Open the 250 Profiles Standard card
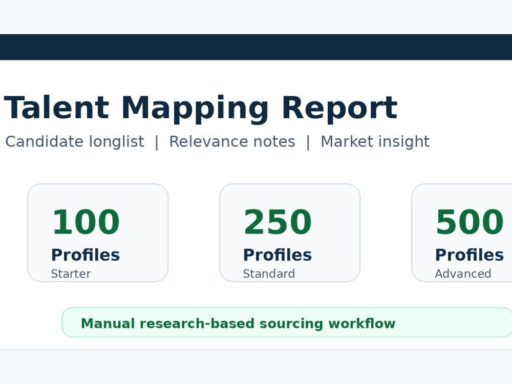This screenshot has height=384, width=512. [x=290, y=232]
